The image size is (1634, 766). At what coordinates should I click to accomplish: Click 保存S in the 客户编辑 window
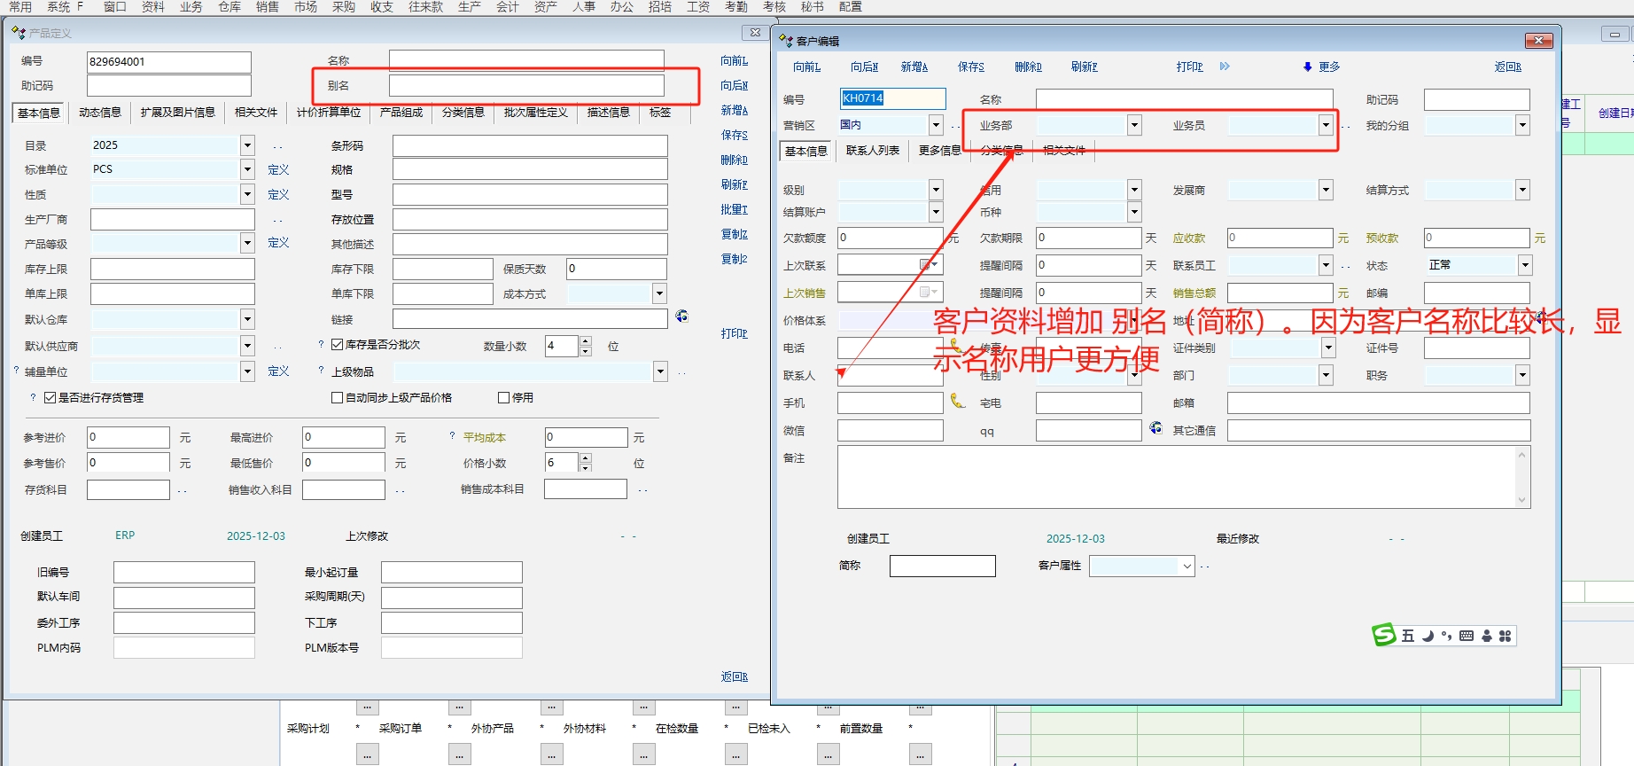(x=970, y=66)
